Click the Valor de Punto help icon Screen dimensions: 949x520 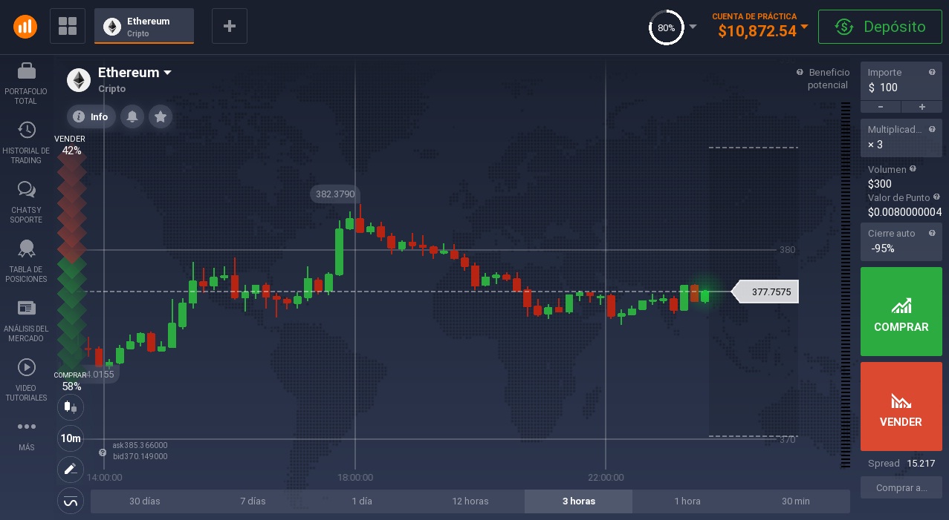pos(937,197)
